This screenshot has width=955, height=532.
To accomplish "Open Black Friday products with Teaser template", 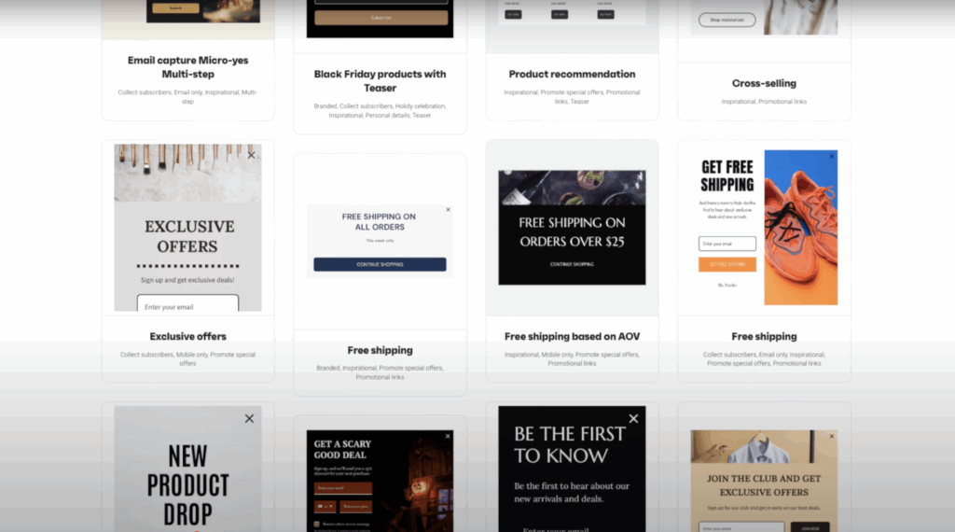I will 380,81.
